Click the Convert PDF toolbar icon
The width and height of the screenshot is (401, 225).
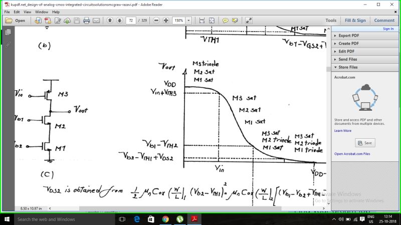[48, 21]
